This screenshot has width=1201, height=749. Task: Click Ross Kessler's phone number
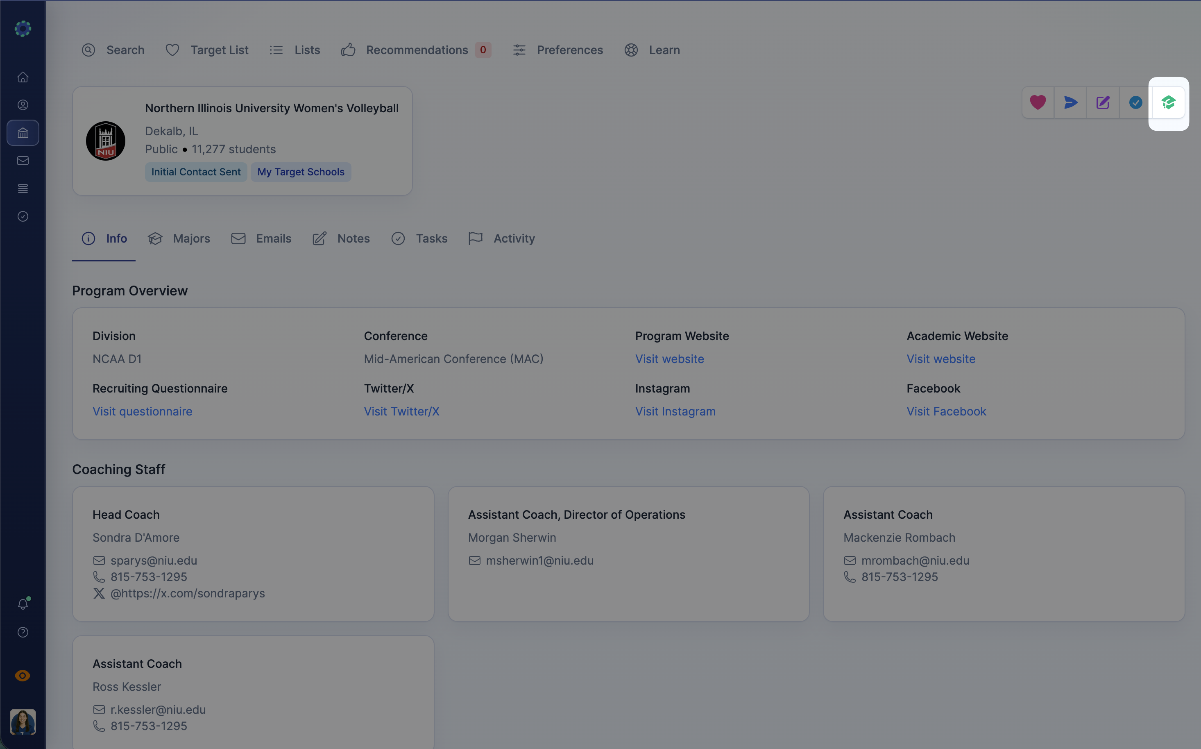click(x=149, y=726)
